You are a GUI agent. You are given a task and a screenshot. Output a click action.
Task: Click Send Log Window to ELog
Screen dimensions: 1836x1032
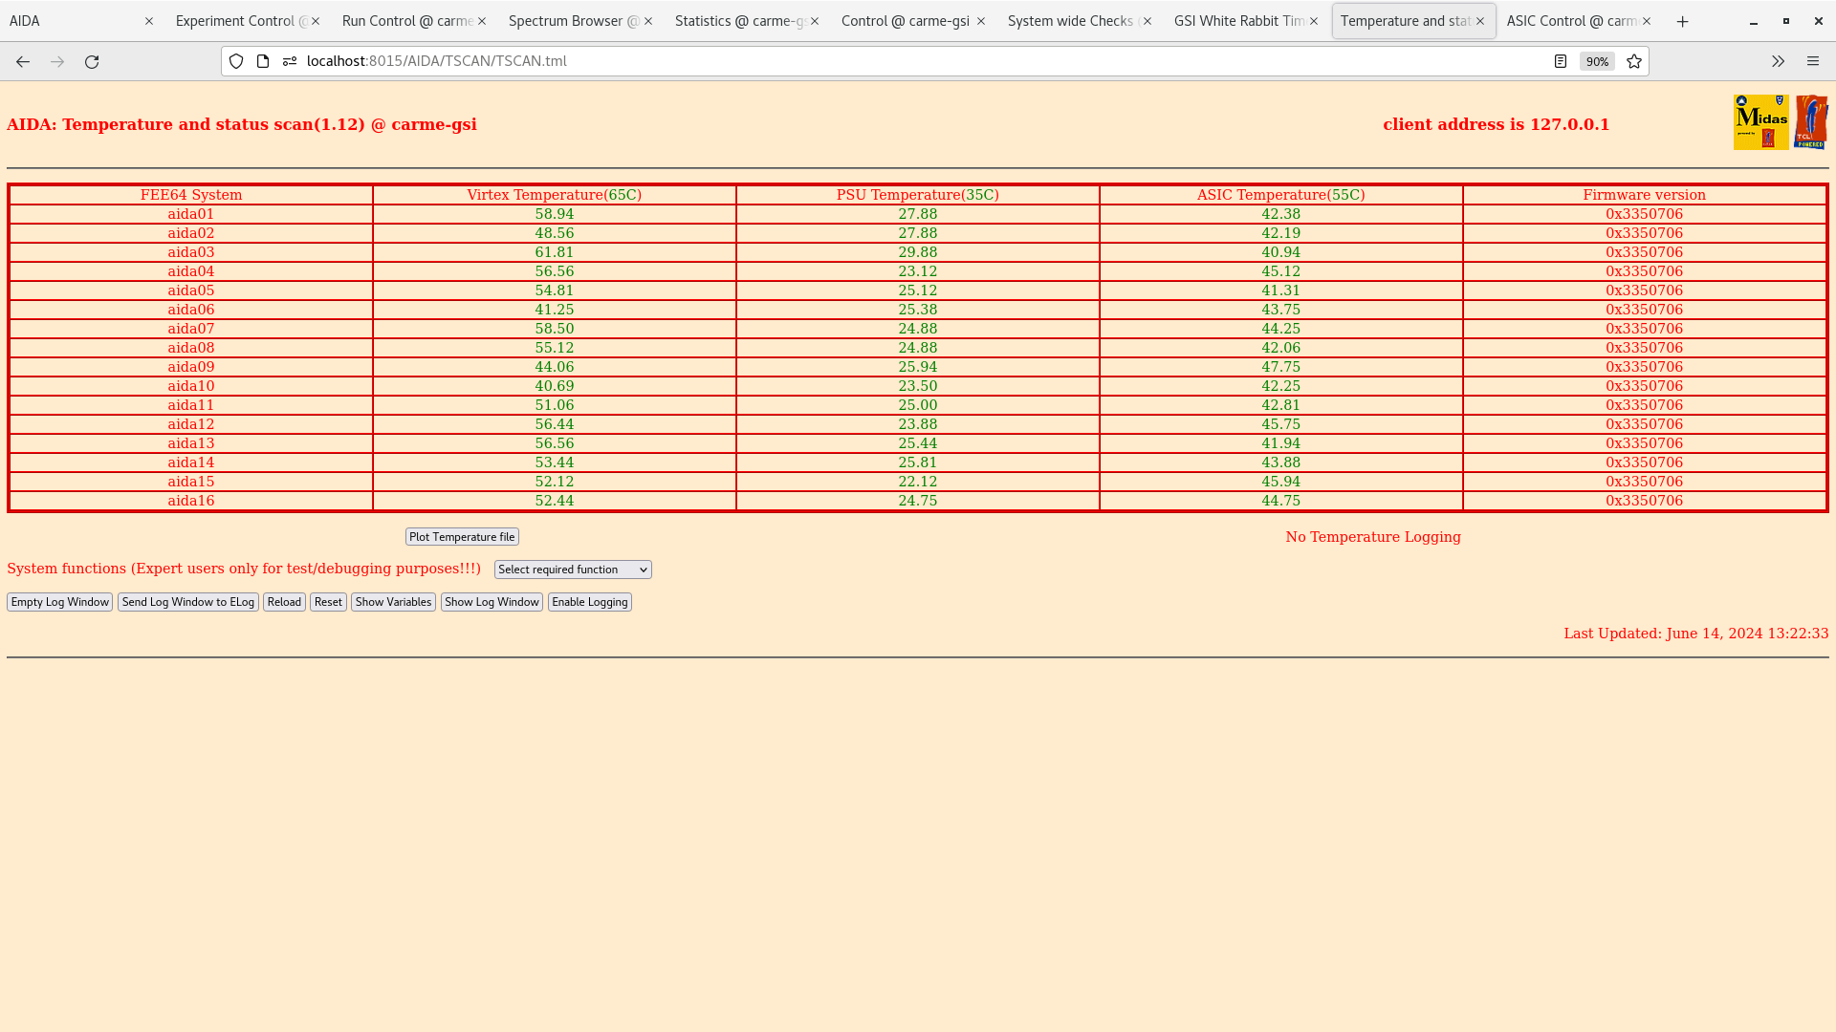tap(187, 601)
